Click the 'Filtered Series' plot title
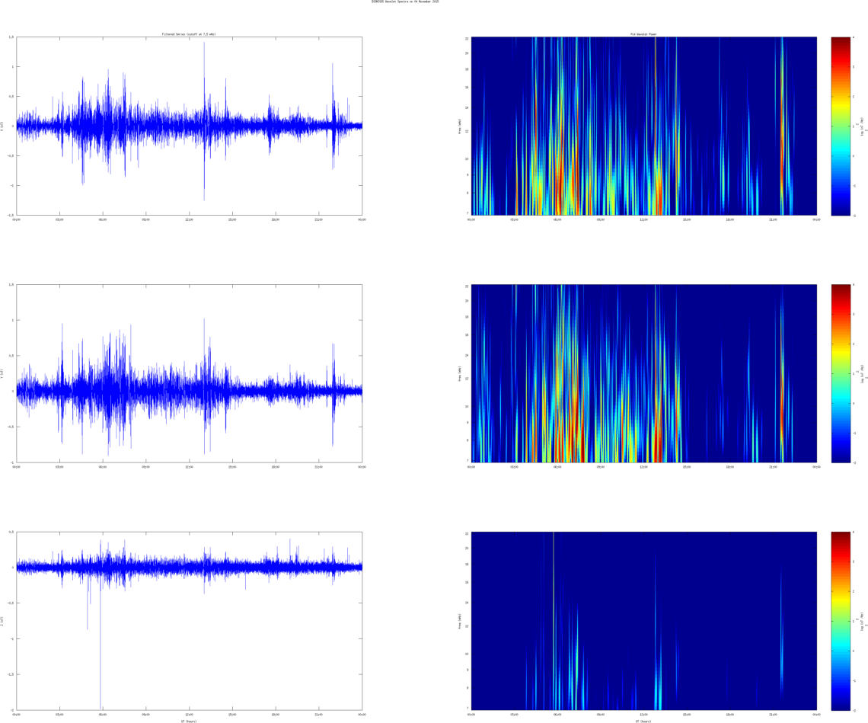868x723 pixels. [189, 34]
